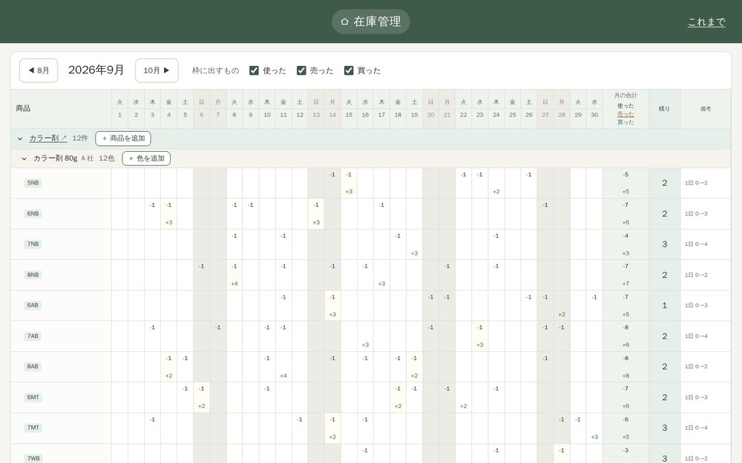Click the 5NB cell for day 15
The height and width of the screenshot is (463, 742).
pyautogui.click(x=349, y=183)
